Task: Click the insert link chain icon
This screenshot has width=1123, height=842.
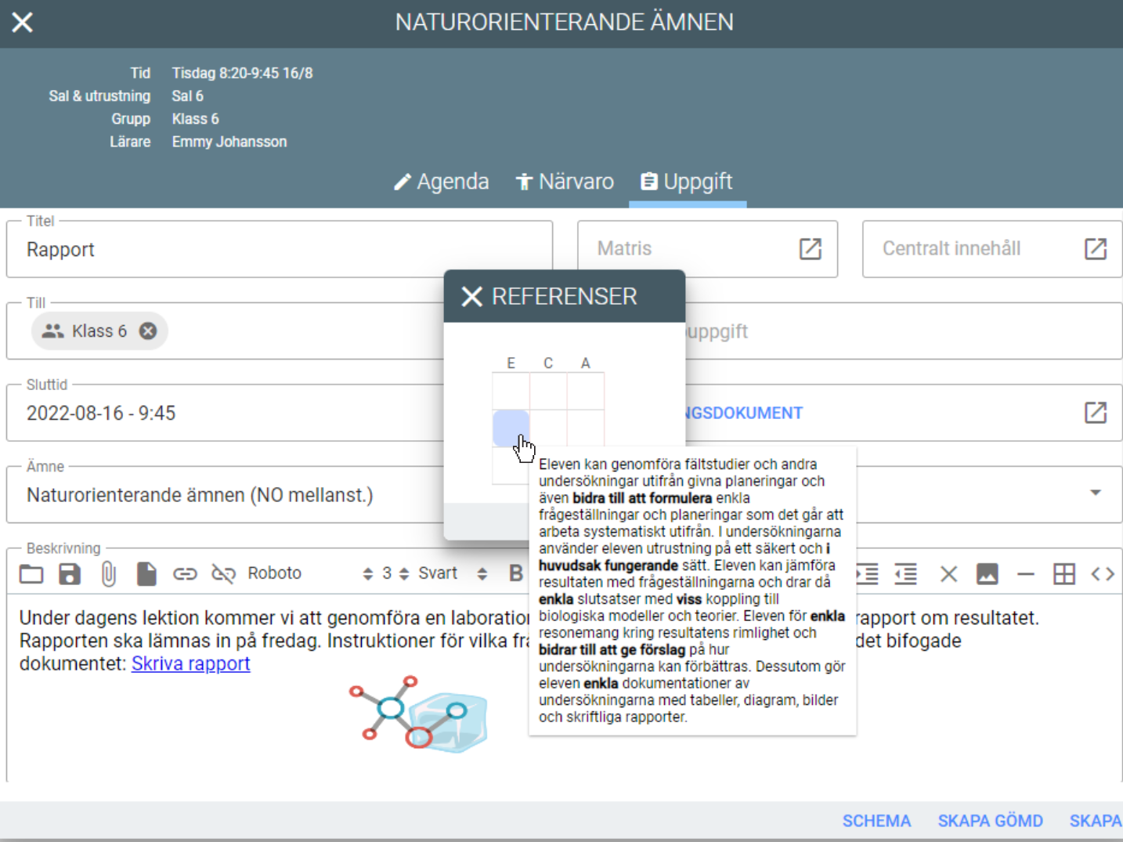Action: (185, 574)
